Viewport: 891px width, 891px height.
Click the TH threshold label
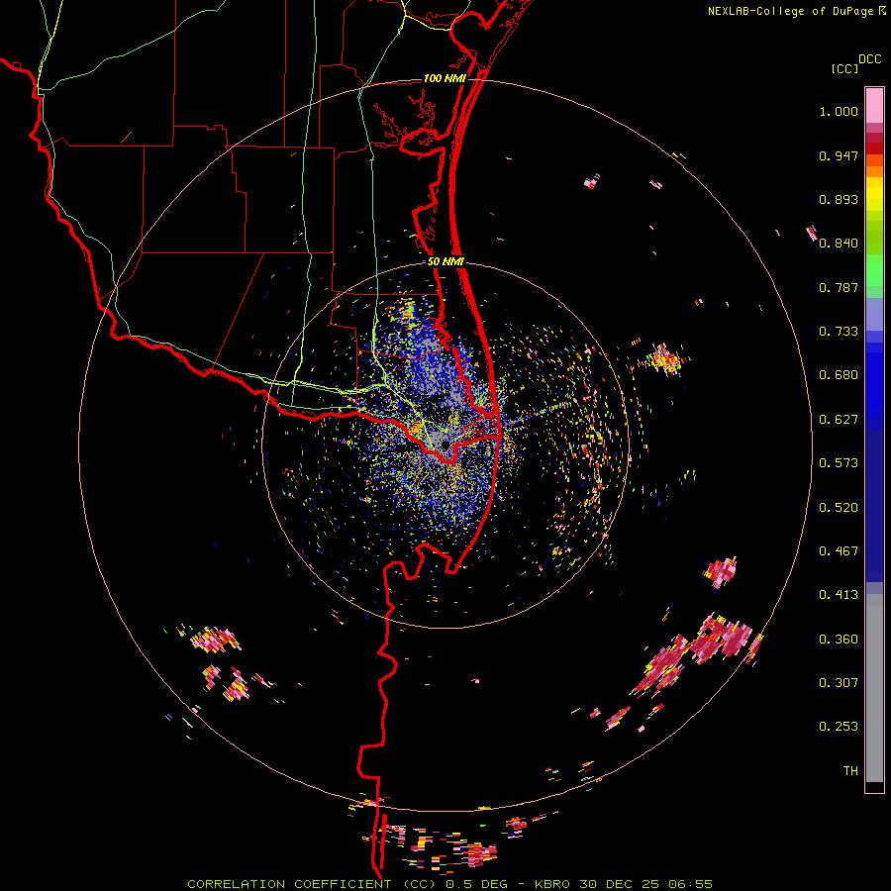click(850, 771)
